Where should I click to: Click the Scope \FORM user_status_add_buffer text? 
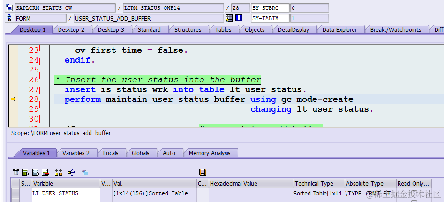pyautogui.click(x=61, y=133)
